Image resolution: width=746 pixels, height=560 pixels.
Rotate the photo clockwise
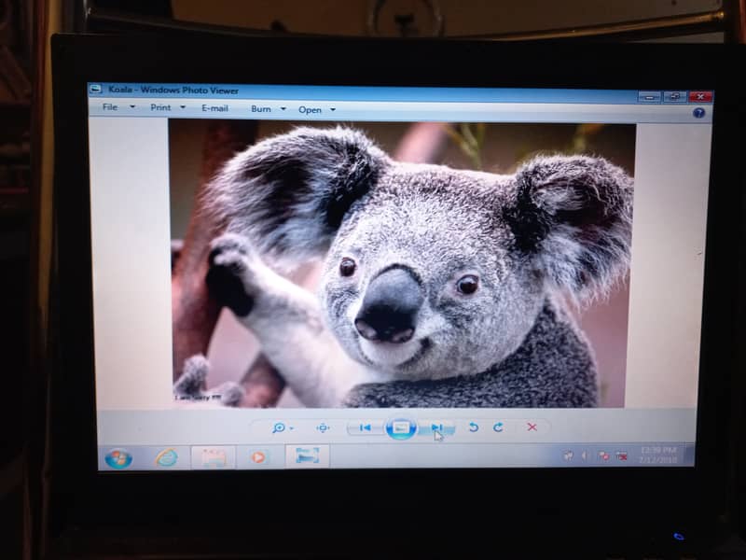pos(498,427)
